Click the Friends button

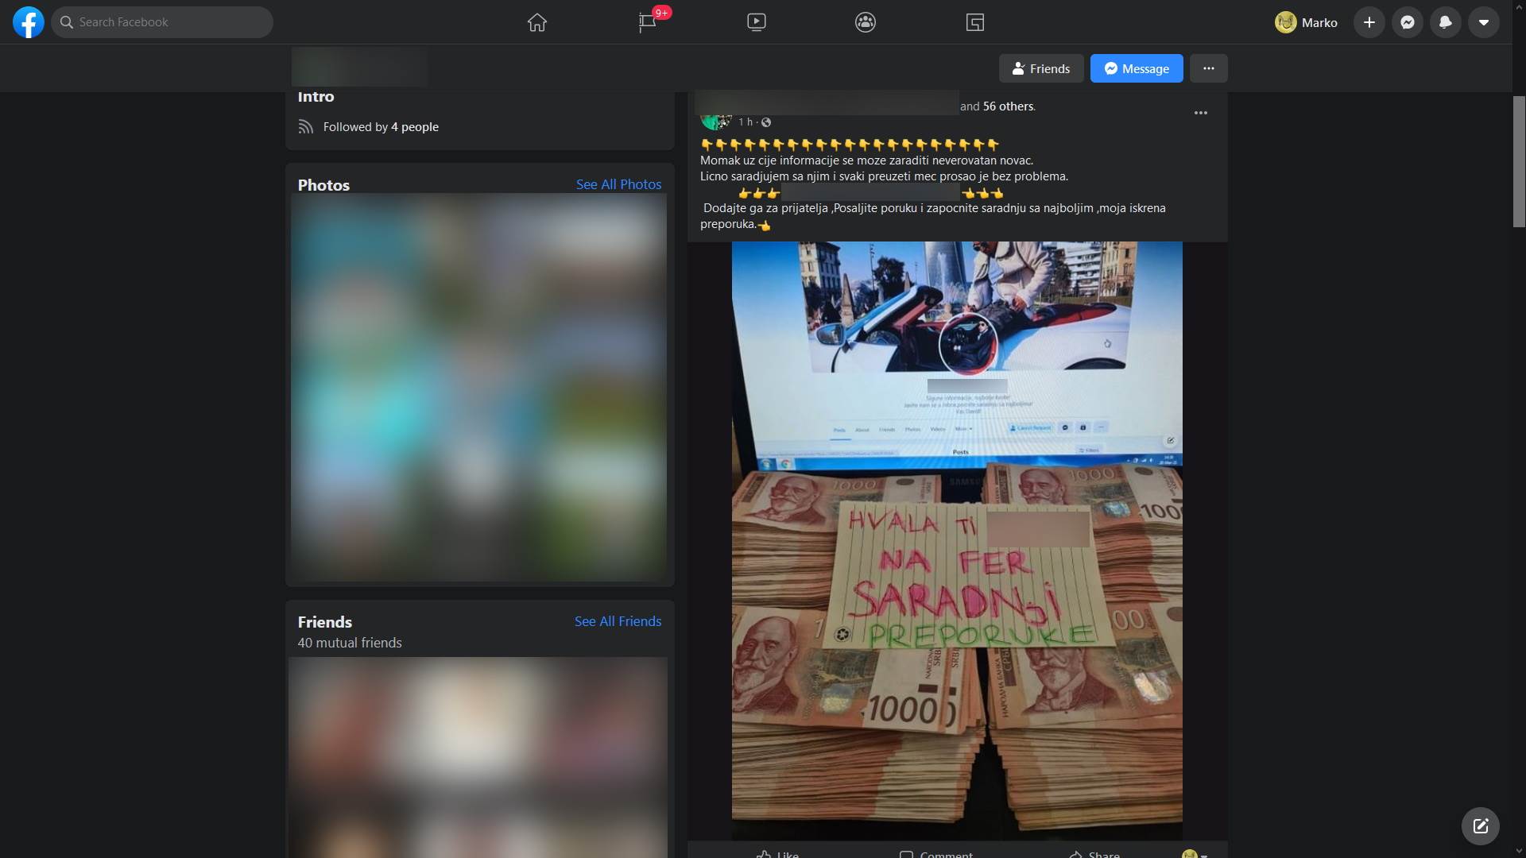point(1041,68)
